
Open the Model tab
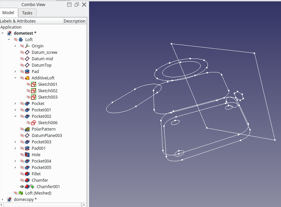[x=8, y=12]
